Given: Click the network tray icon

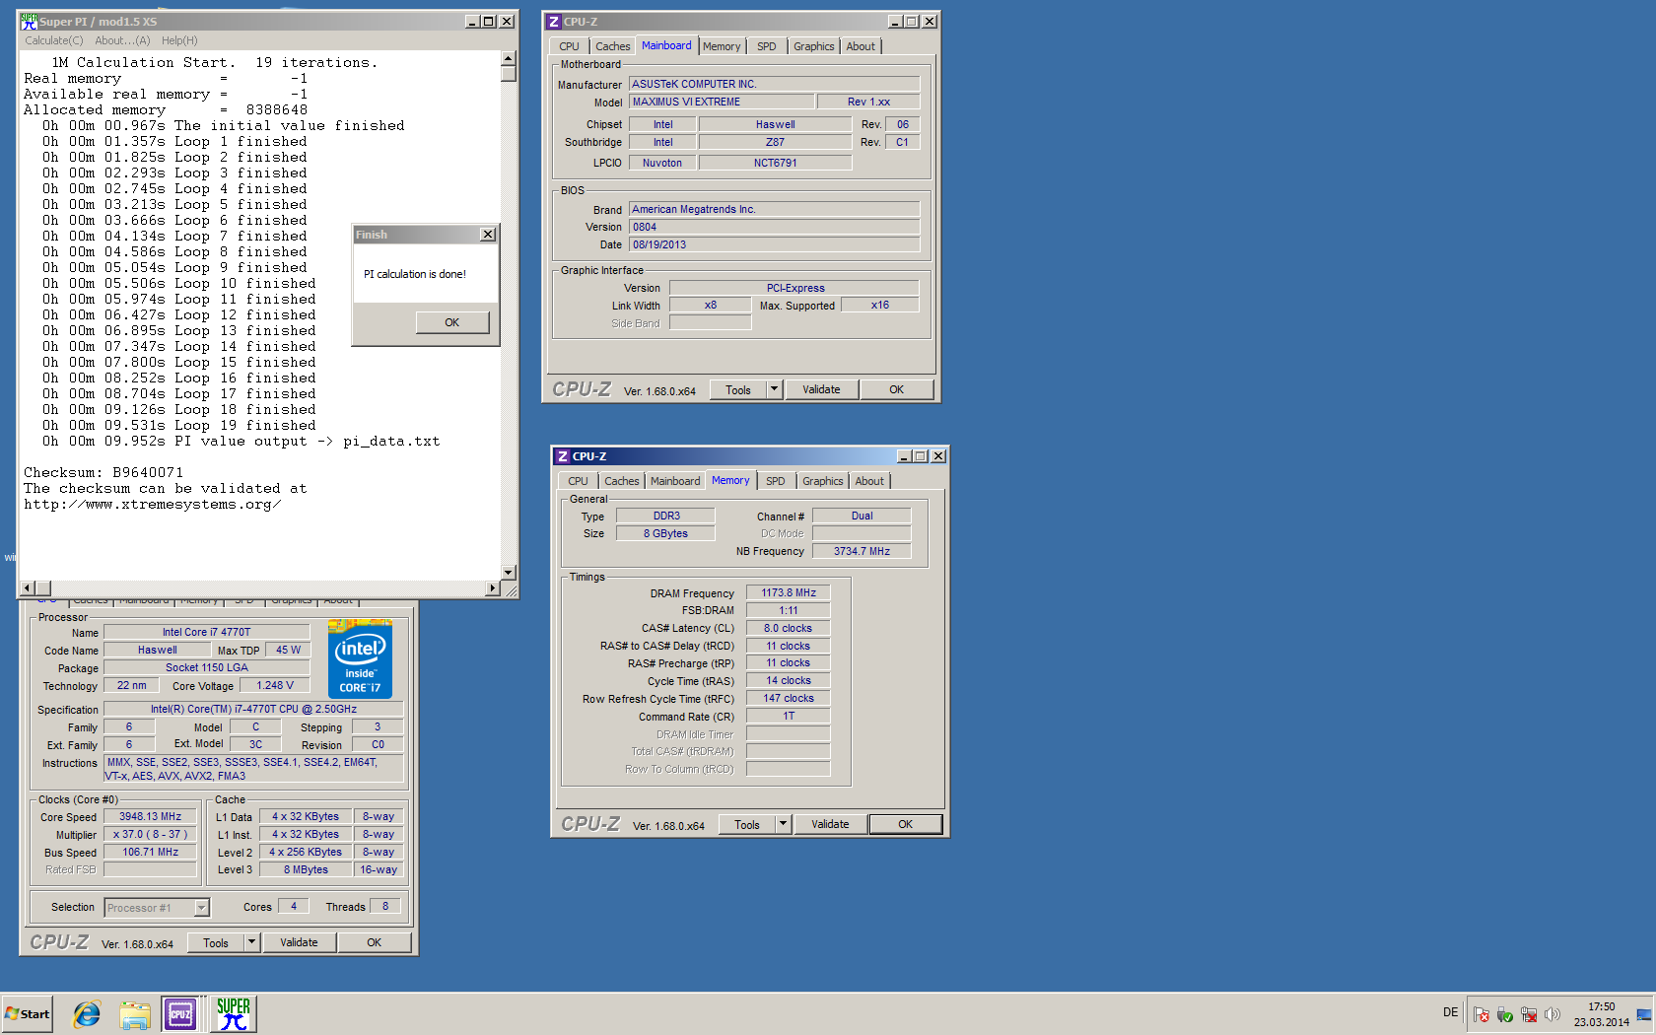Looking at the screenshot, I should [x=1529, y=1014].
